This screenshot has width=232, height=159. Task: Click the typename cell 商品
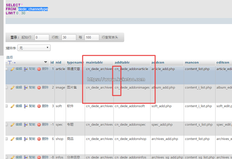70,139
